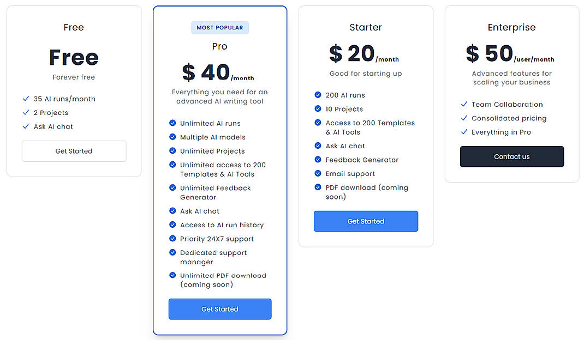584x340 pixels.
Task: Select the check icon next to Feedback Generator
Action: pos(318,160)
